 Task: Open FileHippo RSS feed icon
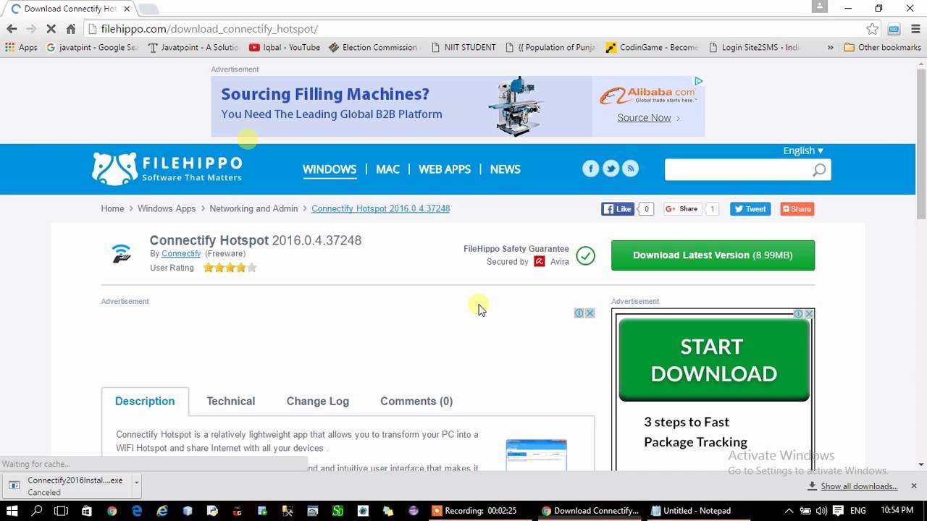click(x=631, y=169)
